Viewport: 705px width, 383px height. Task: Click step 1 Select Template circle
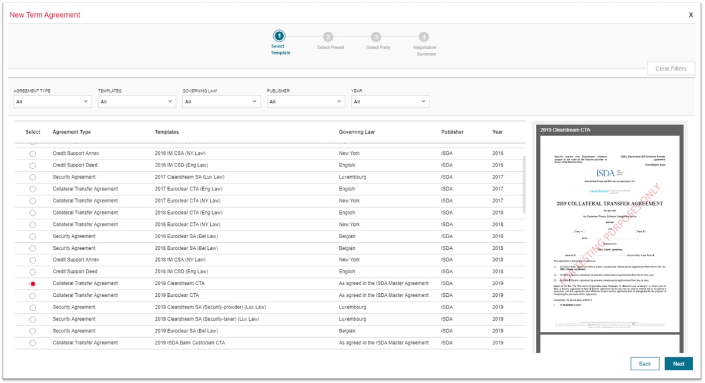280,36
